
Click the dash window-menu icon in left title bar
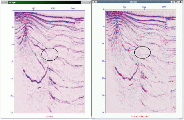[x=3, y=2]
